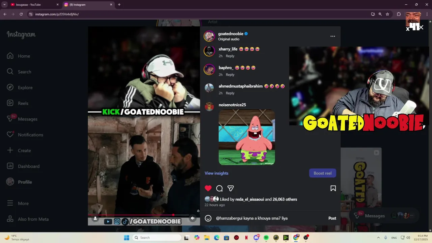The width and height of the screenshot is (432, 243).
Task: Click the browser back arrow
Action: (5, 14)
